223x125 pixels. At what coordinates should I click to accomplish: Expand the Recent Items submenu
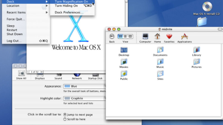click(x=26, y=12)
